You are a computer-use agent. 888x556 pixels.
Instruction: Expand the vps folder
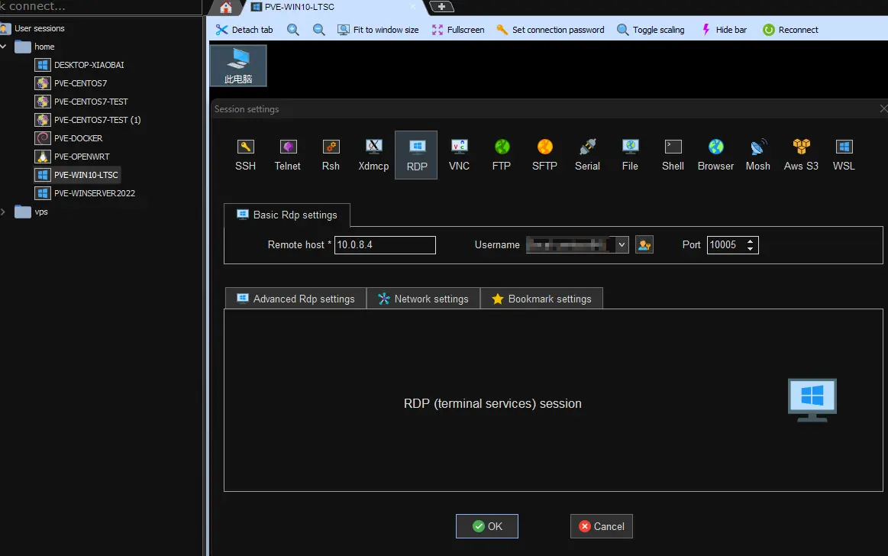click(x=5, y=212)
